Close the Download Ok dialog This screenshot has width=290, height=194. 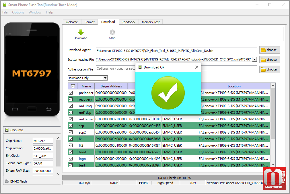click(196, 67)
